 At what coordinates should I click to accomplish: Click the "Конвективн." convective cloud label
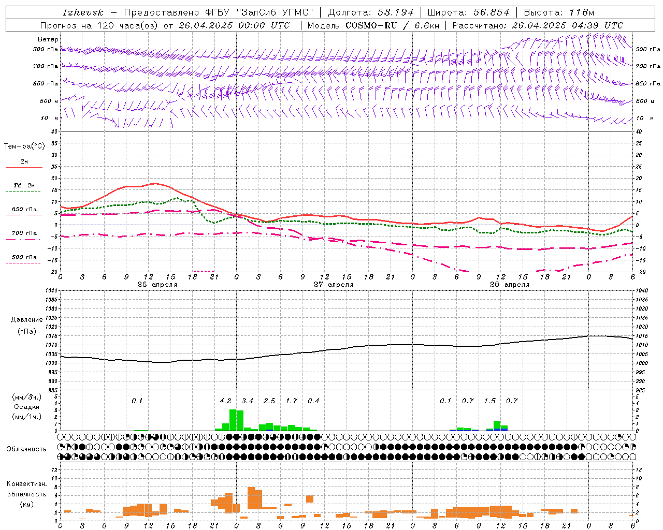point(27,484)
